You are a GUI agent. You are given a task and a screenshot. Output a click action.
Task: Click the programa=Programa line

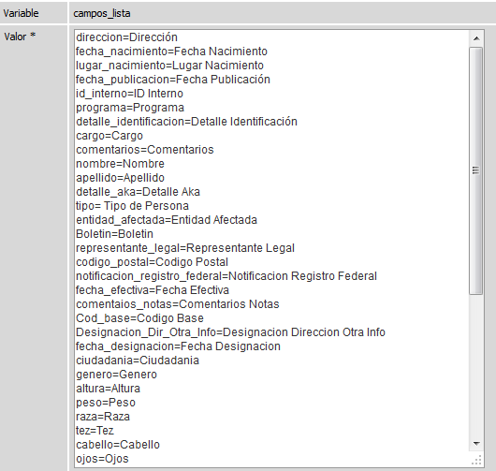[x=130, y=108]
